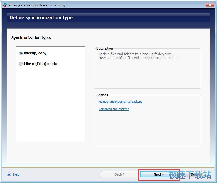Click the backup description text
217x183 pixels.
[139, 56]
